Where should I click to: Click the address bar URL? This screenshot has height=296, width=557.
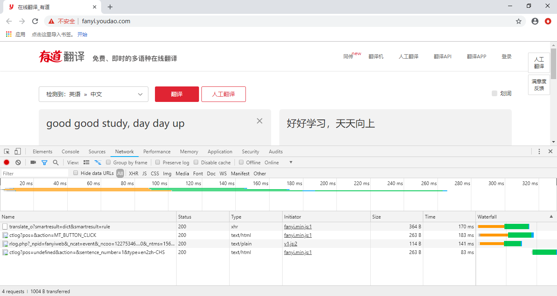coord(106,21)
